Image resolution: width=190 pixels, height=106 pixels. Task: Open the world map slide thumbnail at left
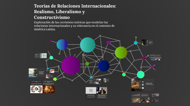[x=40, y=56]
